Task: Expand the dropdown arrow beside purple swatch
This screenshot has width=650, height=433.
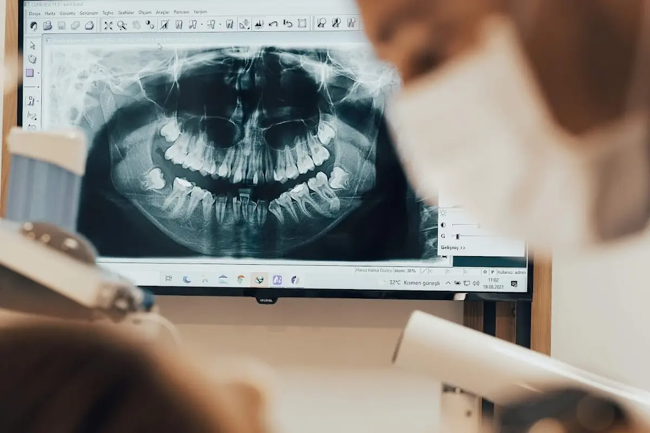Action: tap(38, 73)
